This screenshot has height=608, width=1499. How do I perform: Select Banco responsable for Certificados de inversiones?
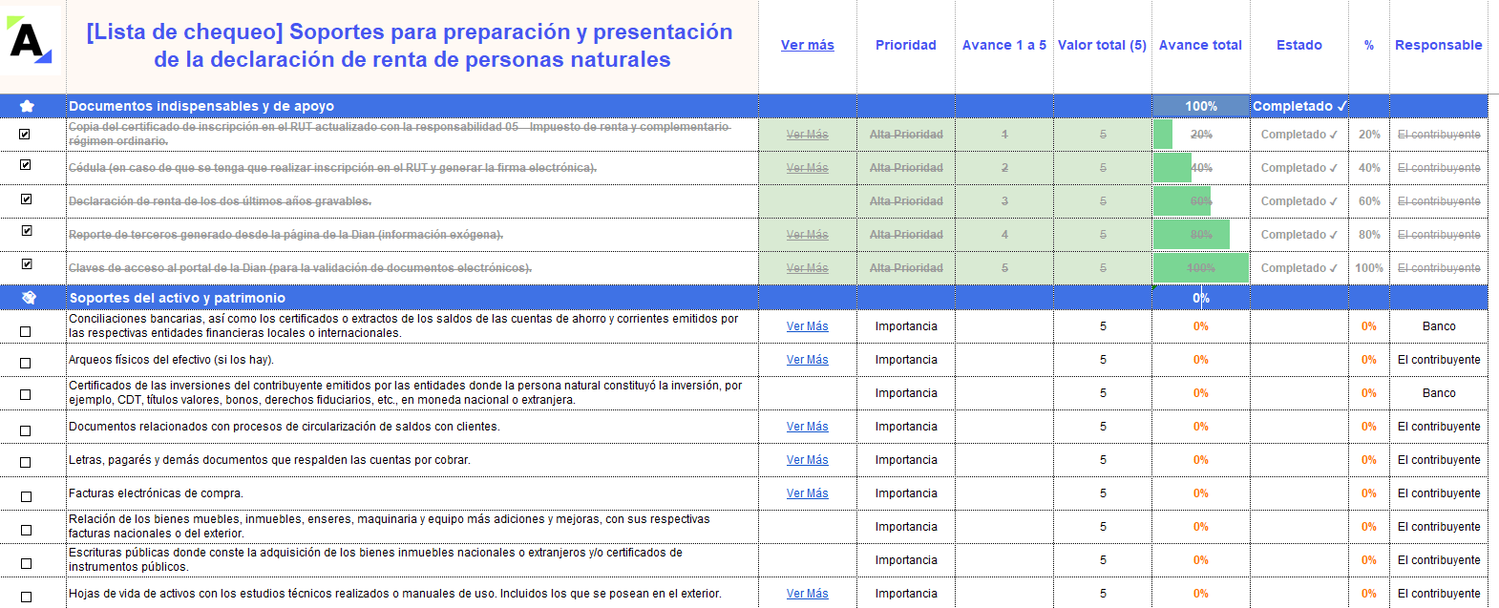[x=1439, y=393]
